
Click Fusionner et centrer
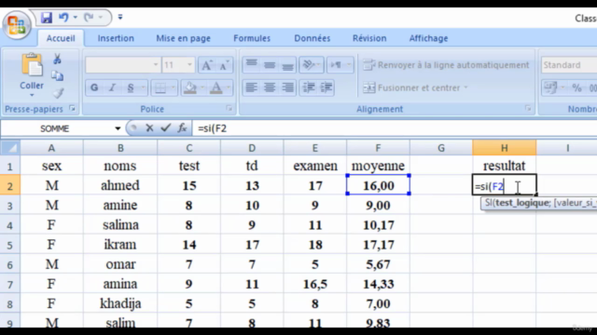(x=415, y=87)
